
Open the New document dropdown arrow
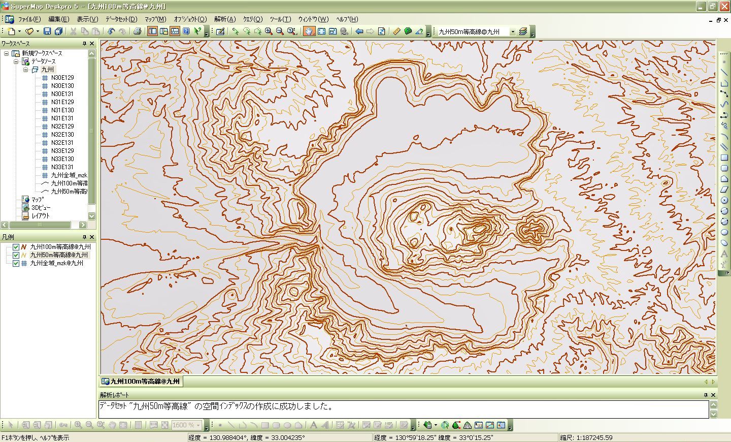point(19,31)
